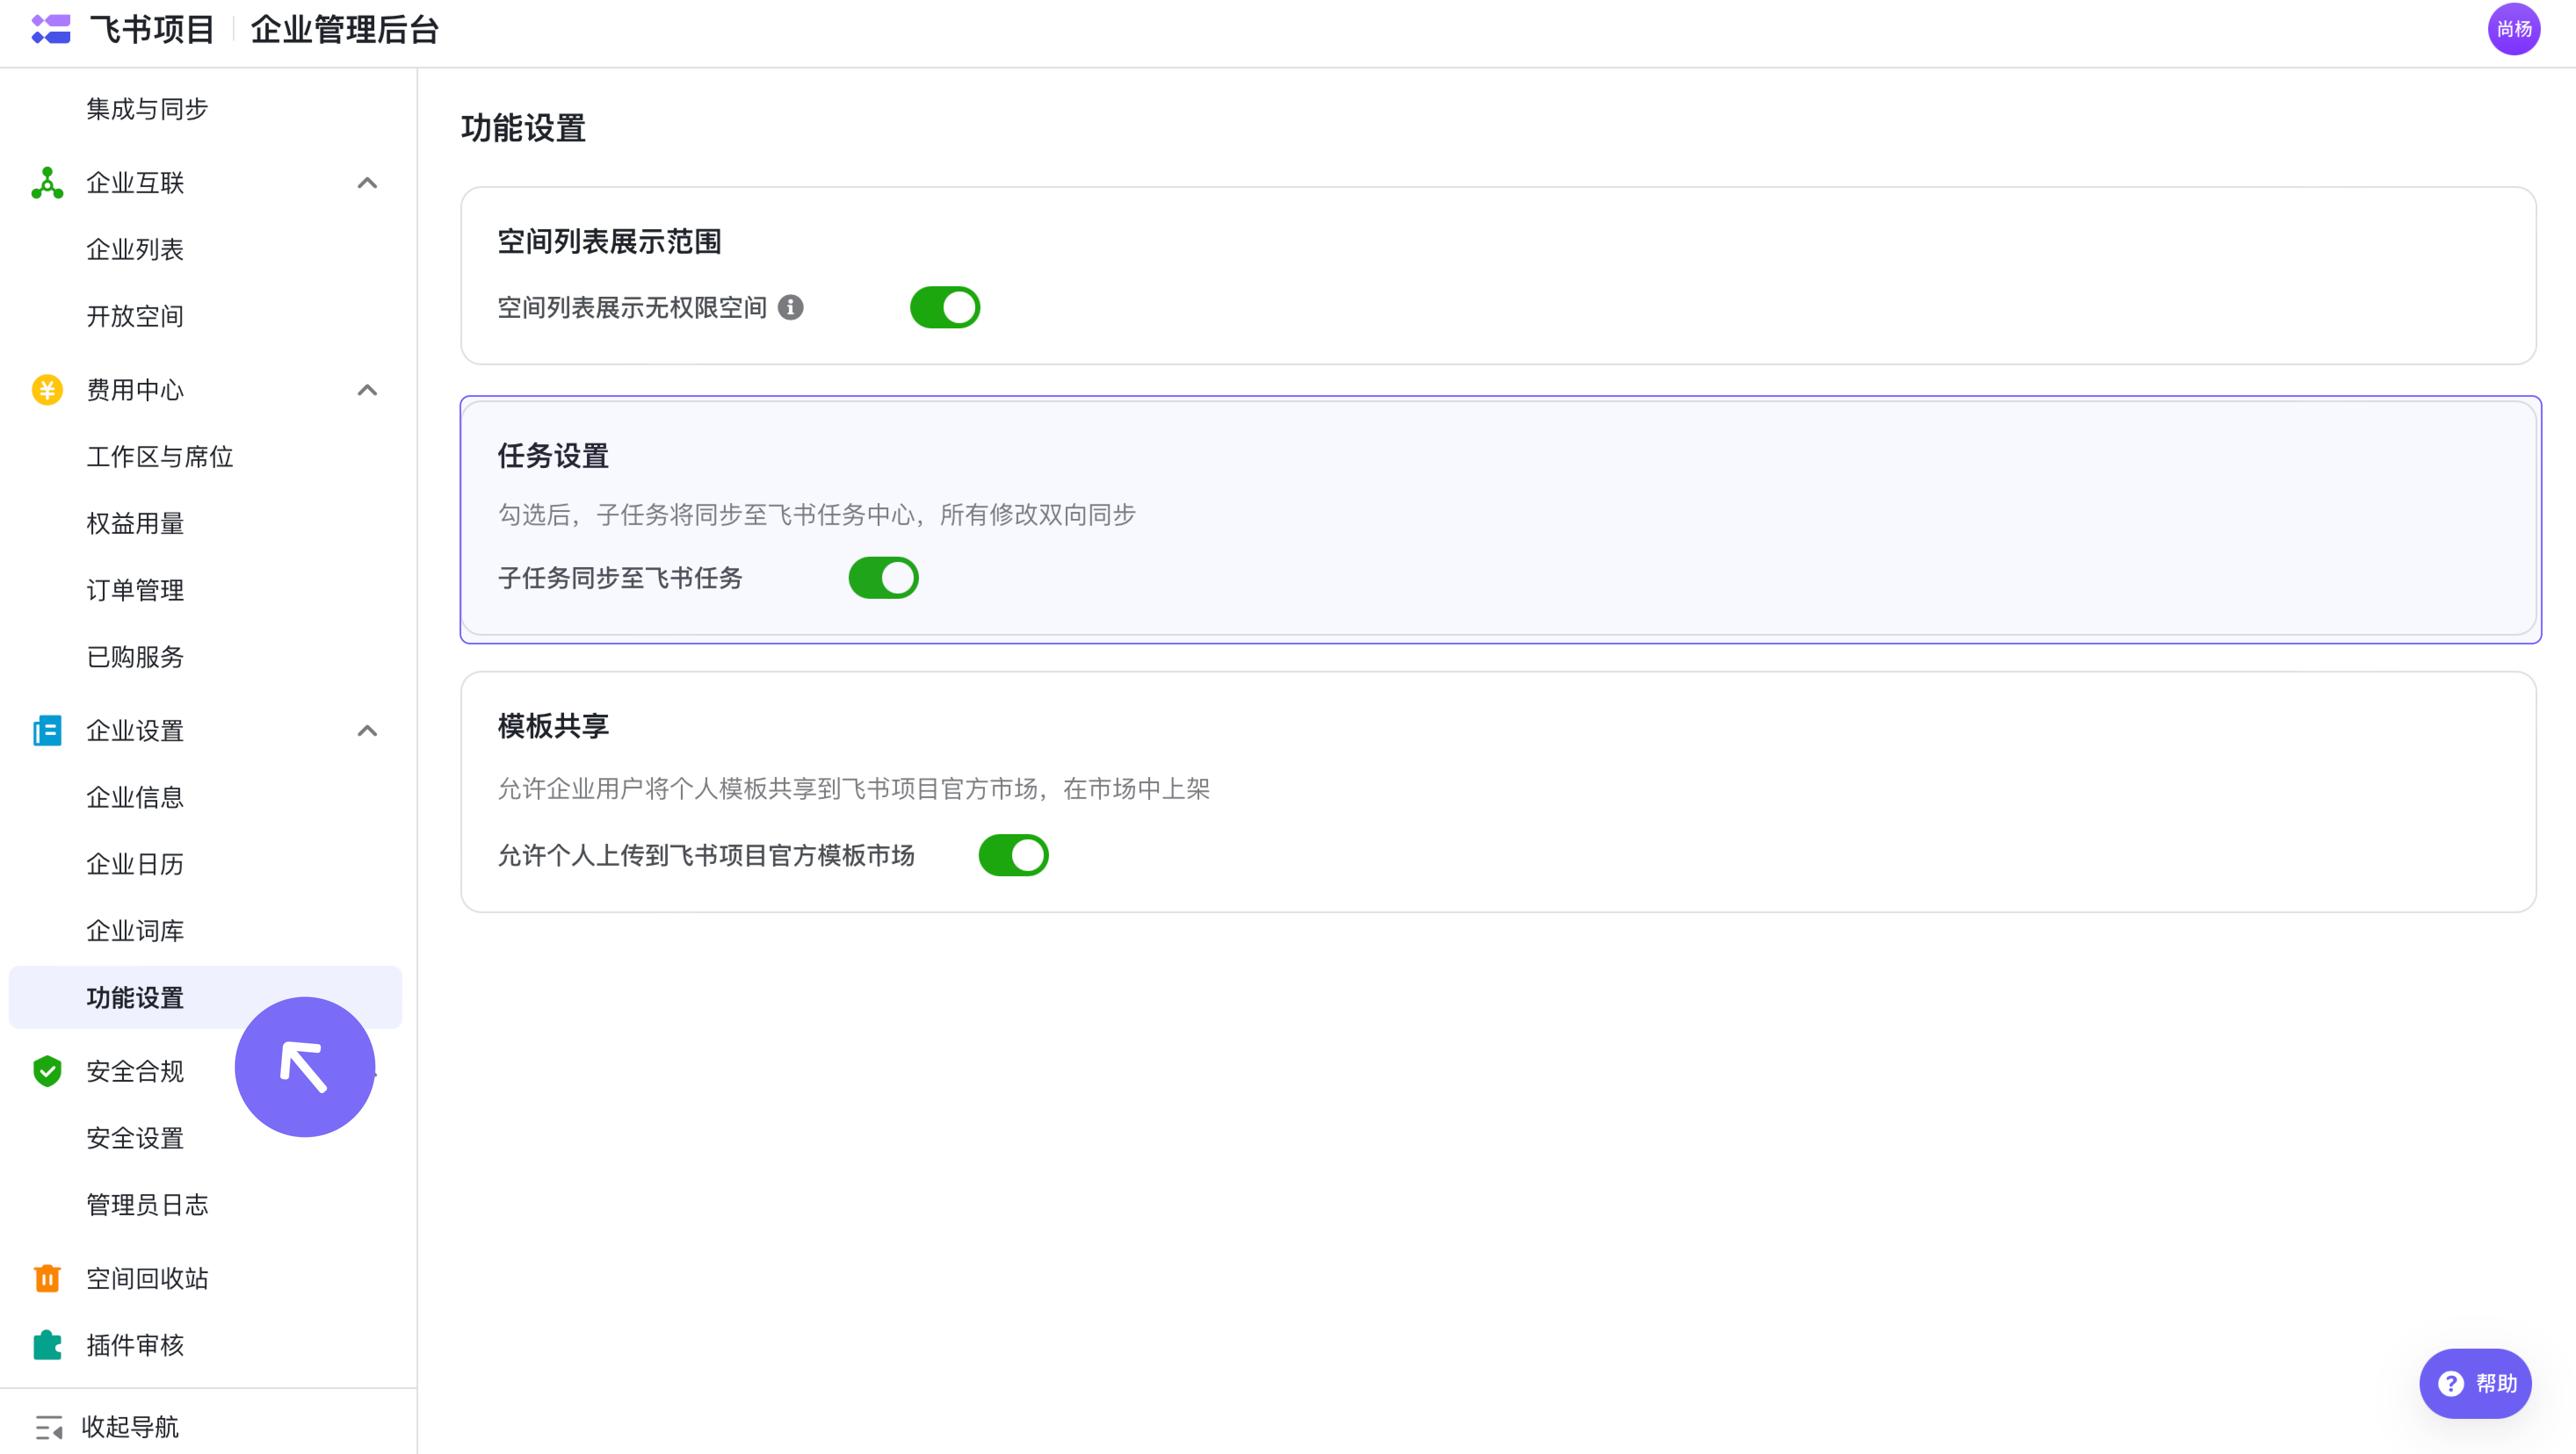Click the 插件审核 puzzle icon

[x=47, y=1345]
